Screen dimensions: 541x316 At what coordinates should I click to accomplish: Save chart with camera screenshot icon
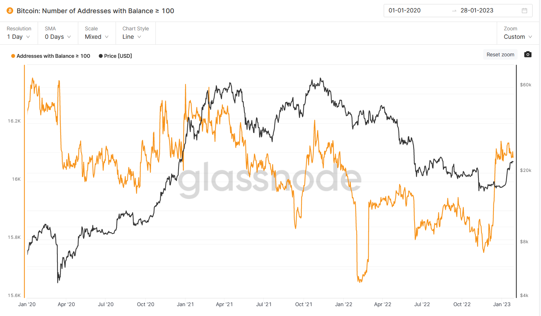click(x=527, y=54)
